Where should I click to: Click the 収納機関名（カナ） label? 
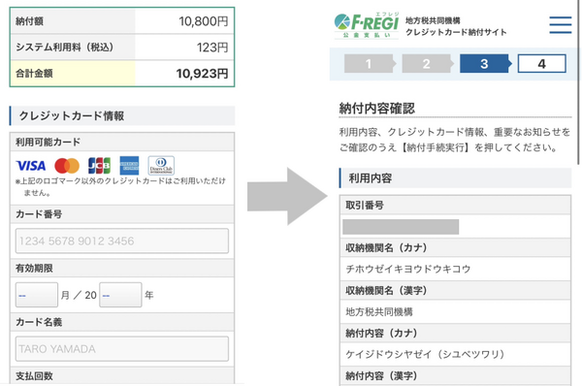pos(386,247)
